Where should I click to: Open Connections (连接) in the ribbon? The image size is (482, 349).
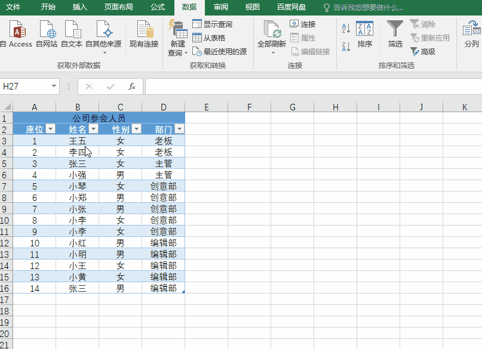303,24
